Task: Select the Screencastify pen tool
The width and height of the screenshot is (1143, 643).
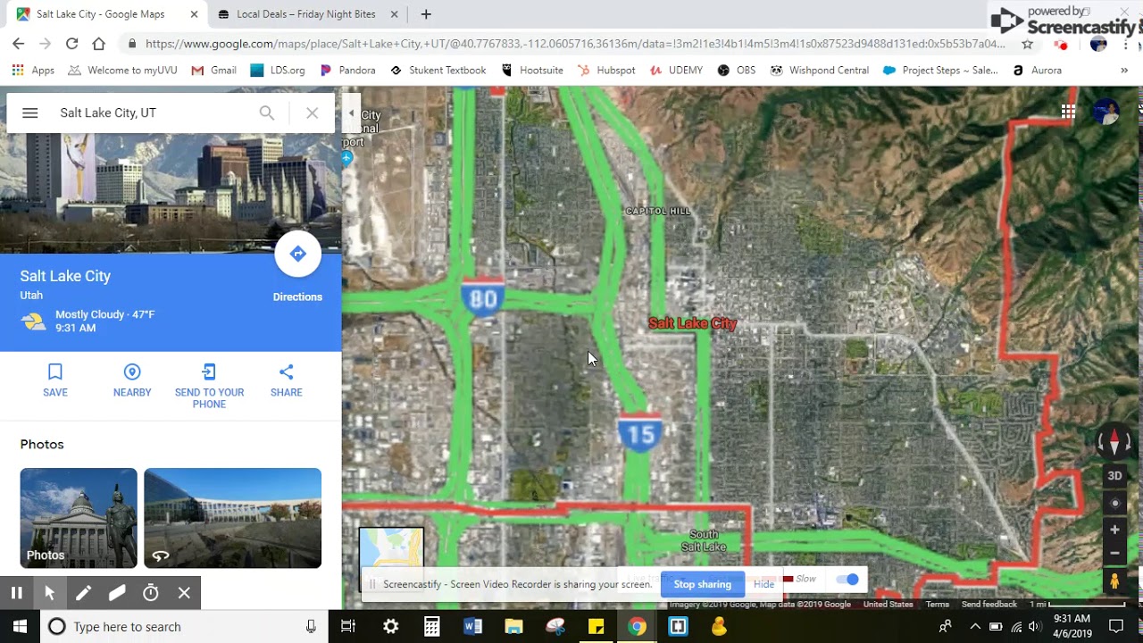Action: pyautogui.click(x=83, y=593)
